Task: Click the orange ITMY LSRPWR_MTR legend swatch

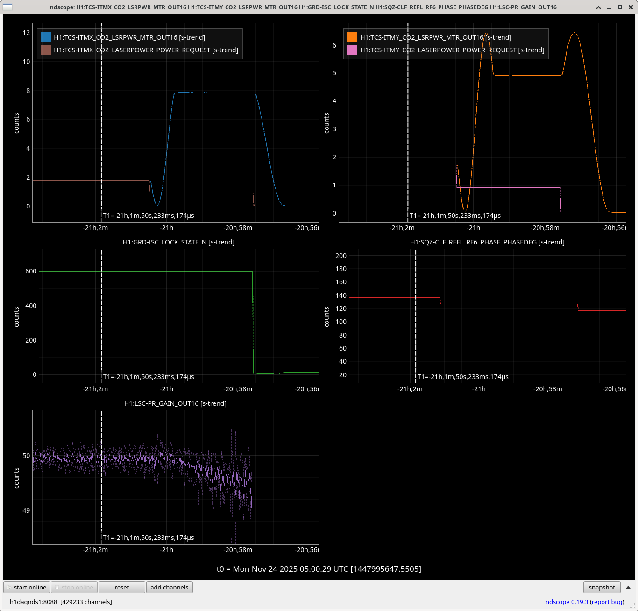Action: pyautogui.click(x=352, y=37)
